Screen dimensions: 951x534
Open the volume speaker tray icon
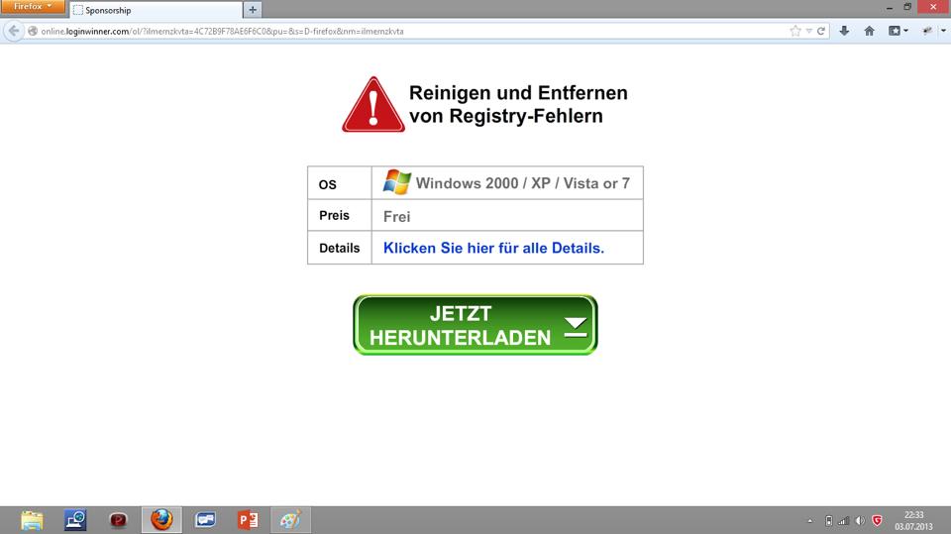(860, 520)
